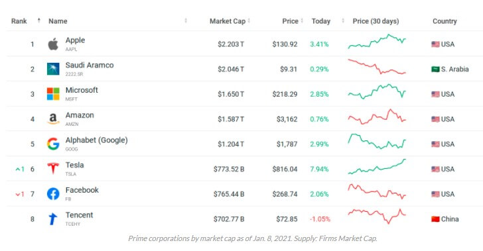Click the Saudi Arabia flag icon

(435, 70)
